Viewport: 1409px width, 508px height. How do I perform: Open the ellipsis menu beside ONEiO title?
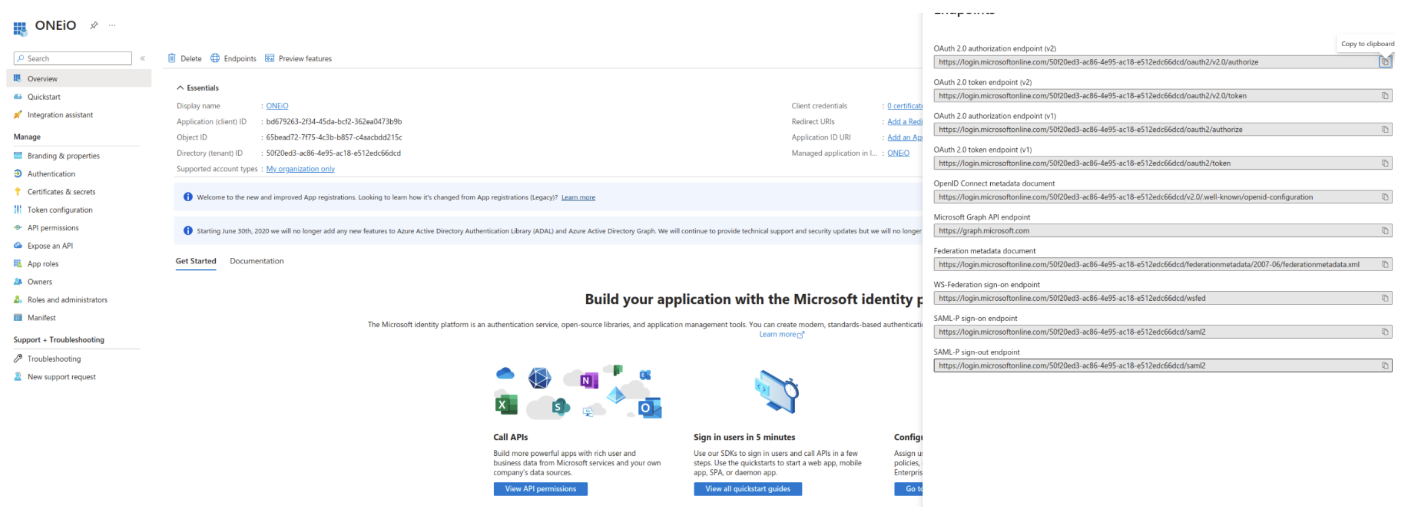[112, 25]
